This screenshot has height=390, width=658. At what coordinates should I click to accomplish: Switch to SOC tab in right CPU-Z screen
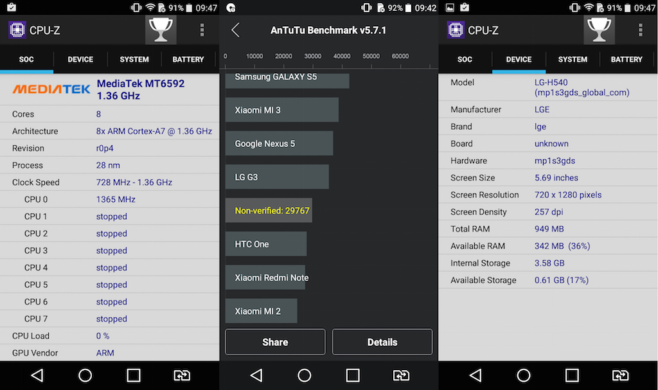tap(465, 59)
